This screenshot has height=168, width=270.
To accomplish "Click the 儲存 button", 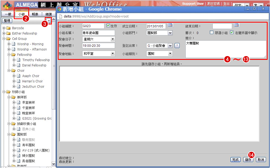I will point(248,160).
